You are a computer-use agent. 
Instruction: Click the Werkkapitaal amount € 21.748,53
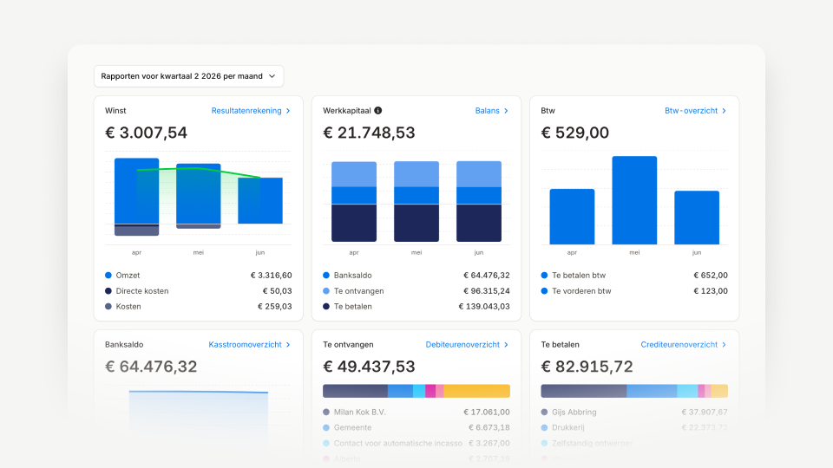[370, 133]
